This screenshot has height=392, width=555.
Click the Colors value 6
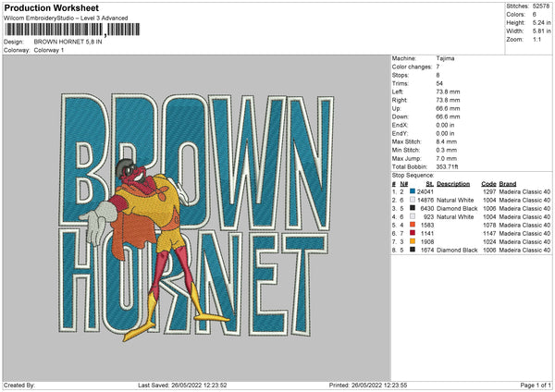tap(534, 15)
